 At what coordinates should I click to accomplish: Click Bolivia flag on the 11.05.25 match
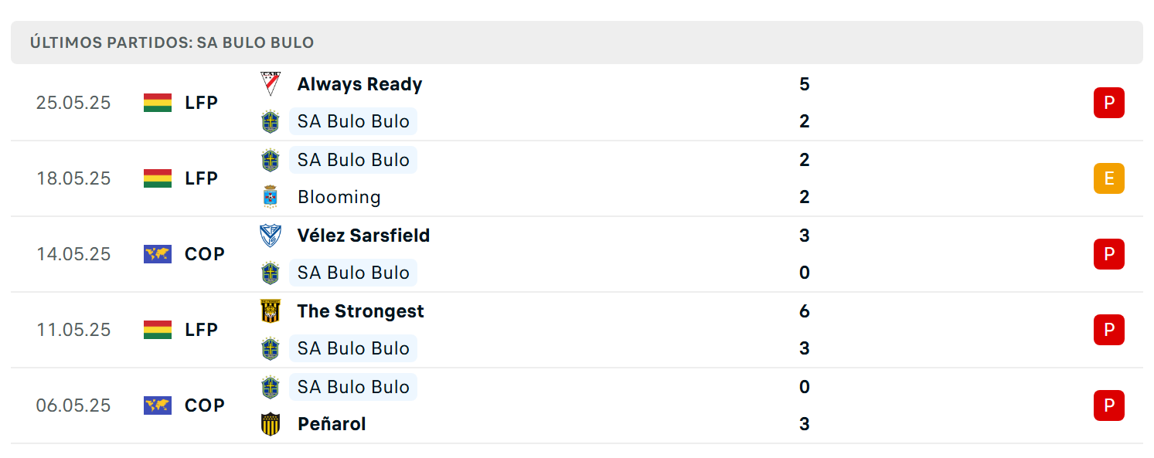pos(158,330)
